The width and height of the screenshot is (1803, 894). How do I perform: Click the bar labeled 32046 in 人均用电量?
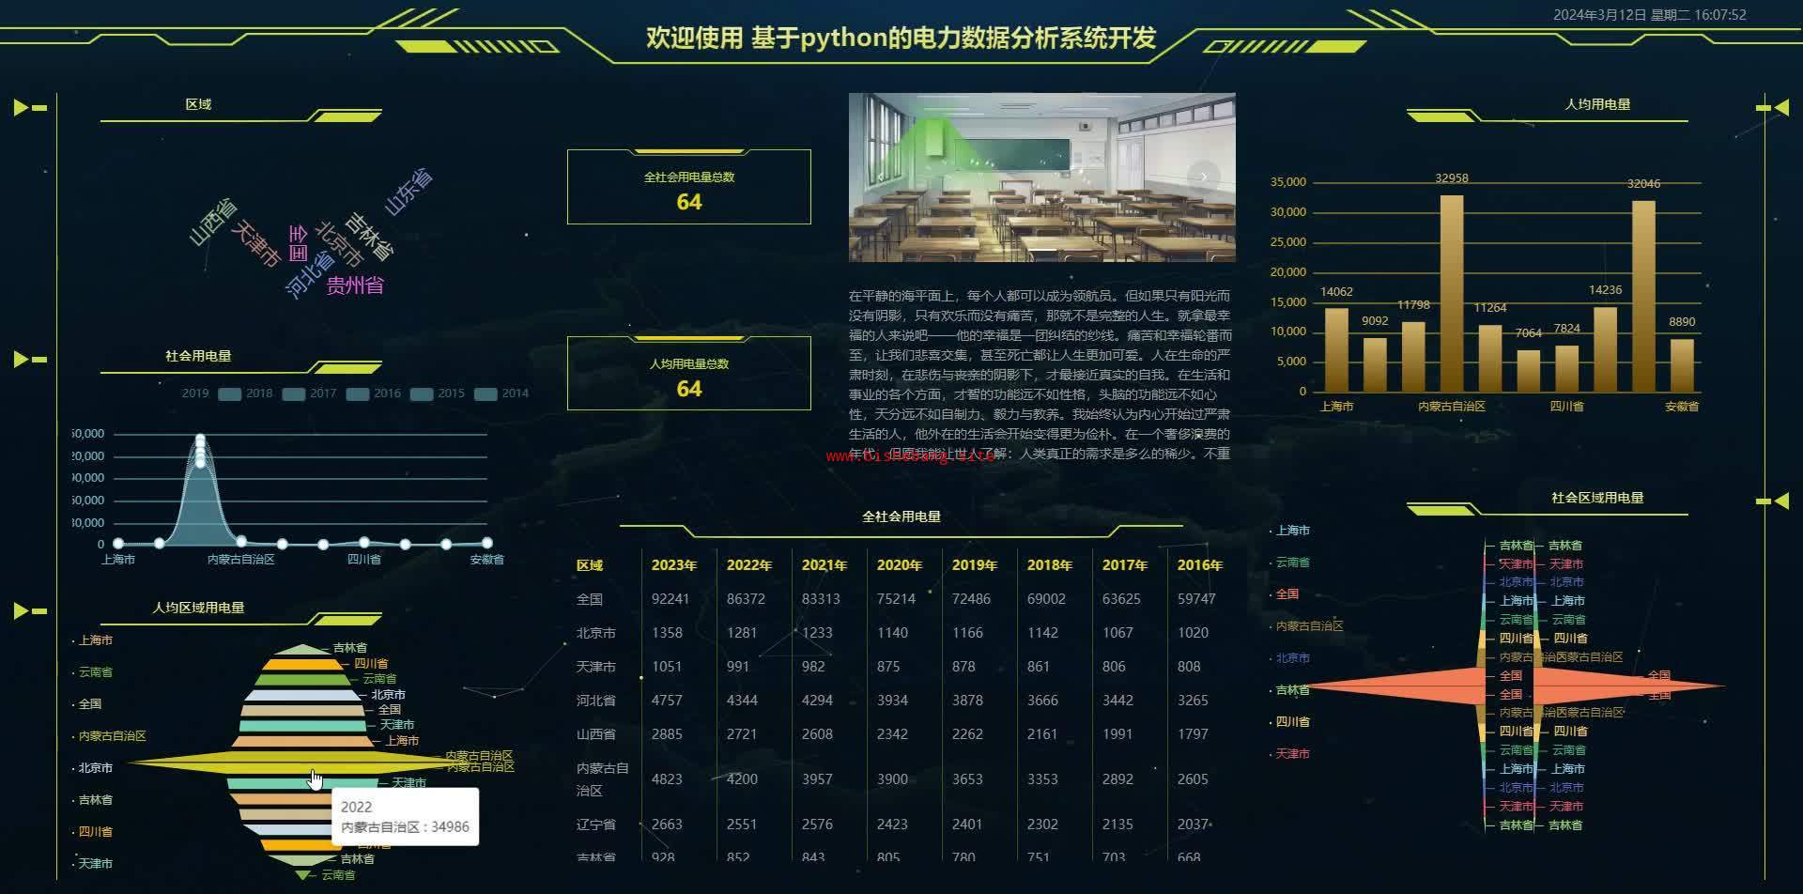(1643, 296)
